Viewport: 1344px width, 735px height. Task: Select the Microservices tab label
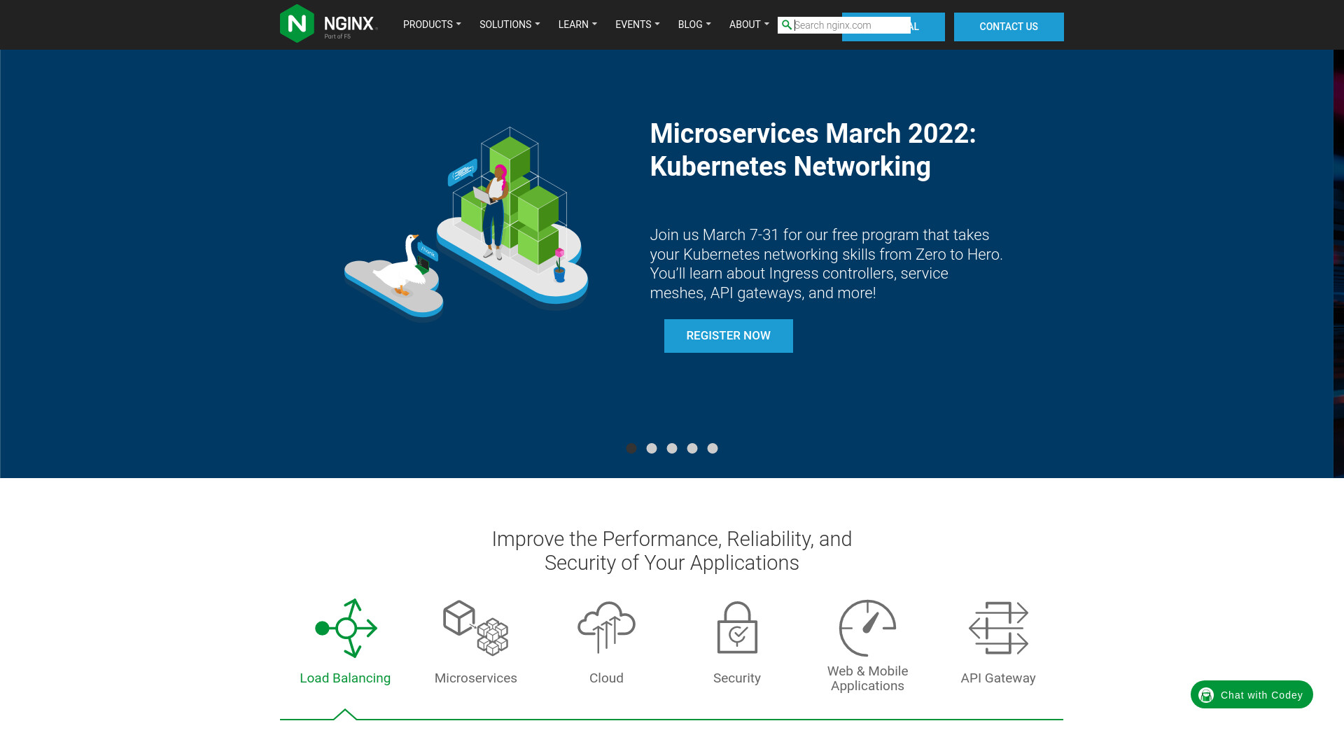pyautogui.click(x=476, y=678)
